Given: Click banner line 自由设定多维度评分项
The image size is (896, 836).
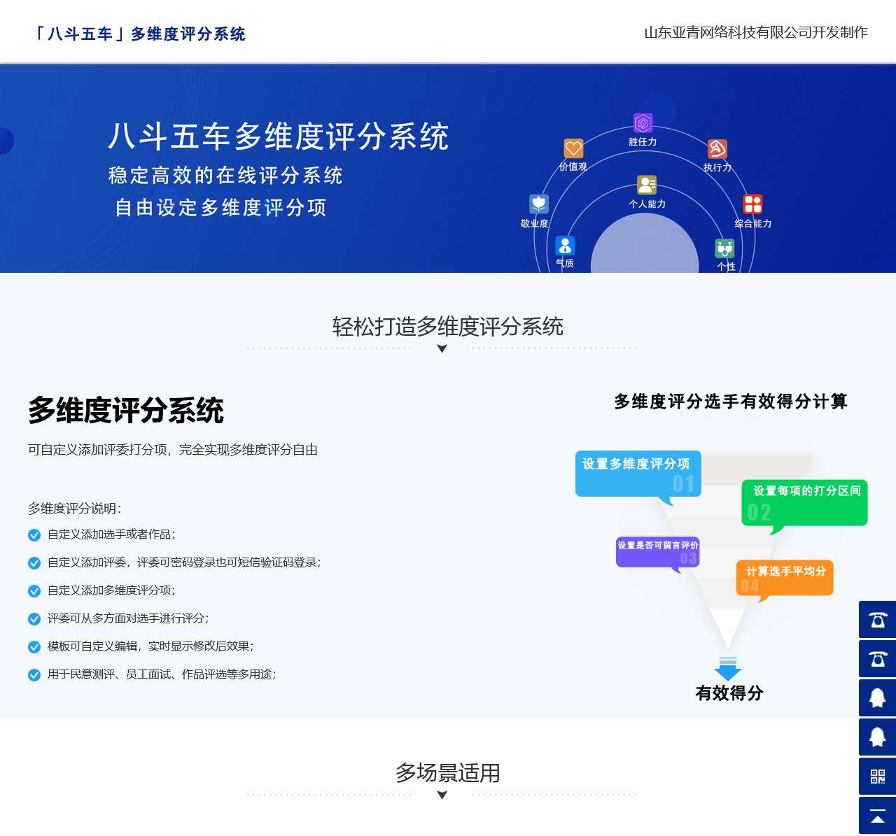Looking at the screenshot, I should [x=220, y=207].
